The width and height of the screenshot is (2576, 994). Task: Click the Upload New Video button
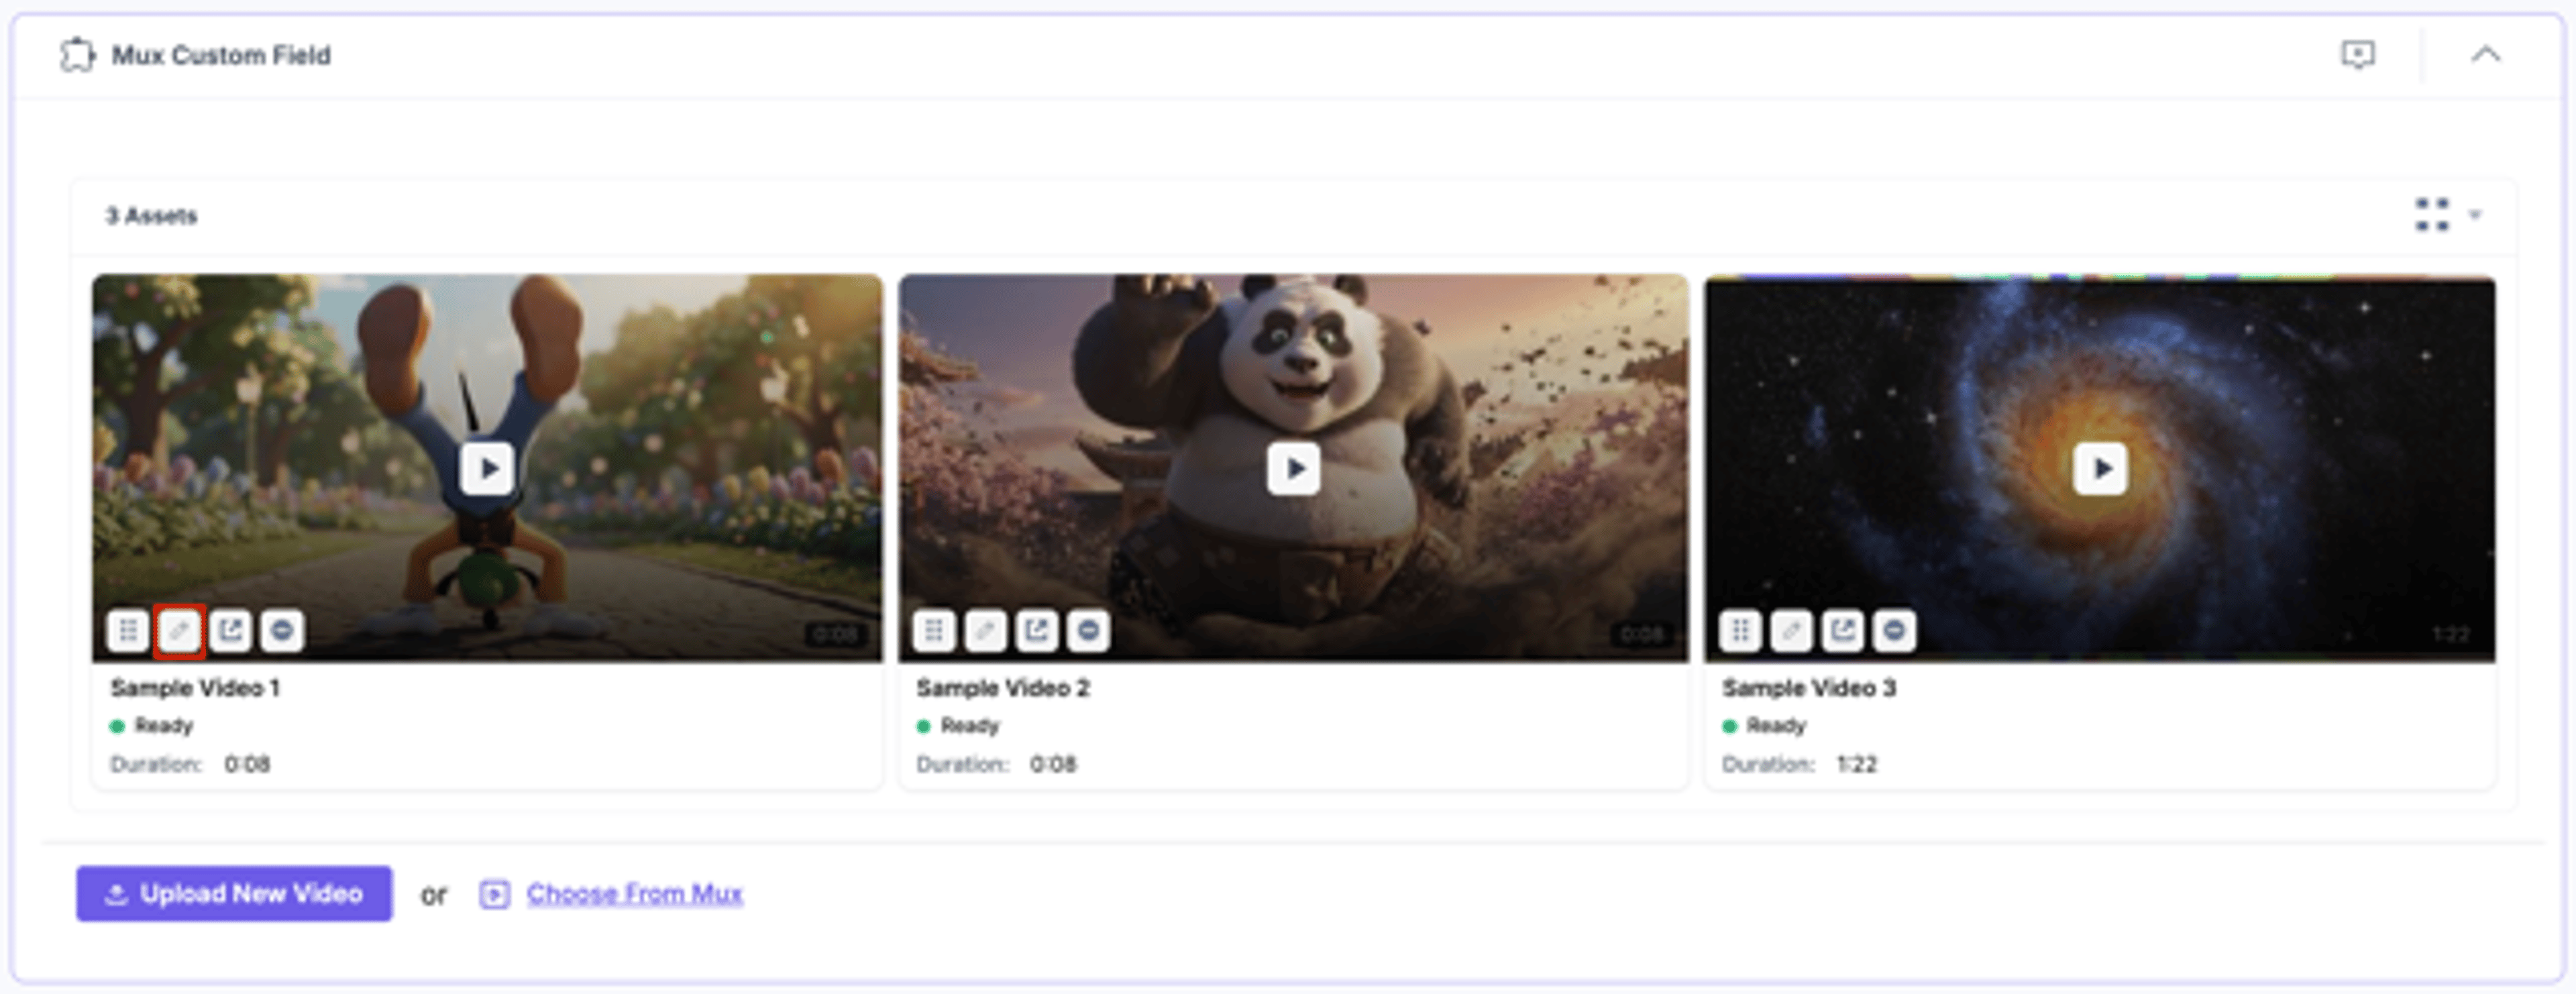[x=234, y=894]
